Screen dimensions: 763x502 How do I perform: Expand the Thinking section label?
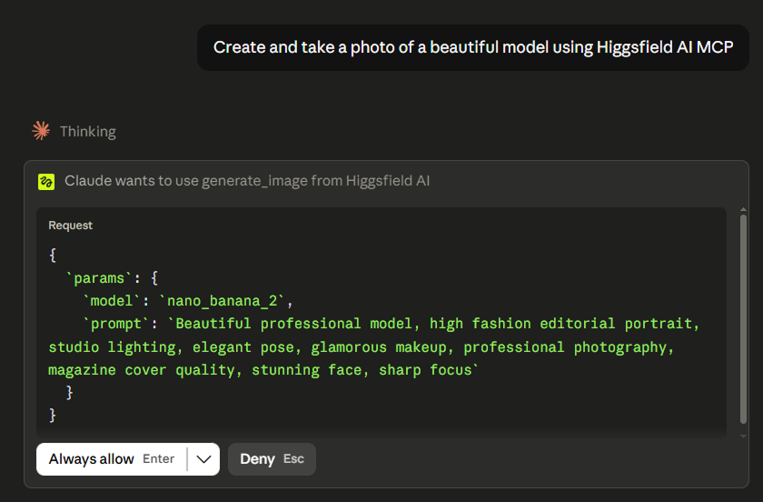(87, 132)
